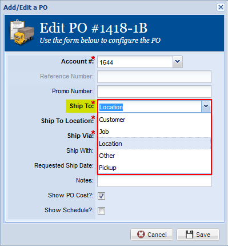Viewport: 228px width, 246px height.
Task: Select Job from the Ship To list
Action: [x=154, y=132]
